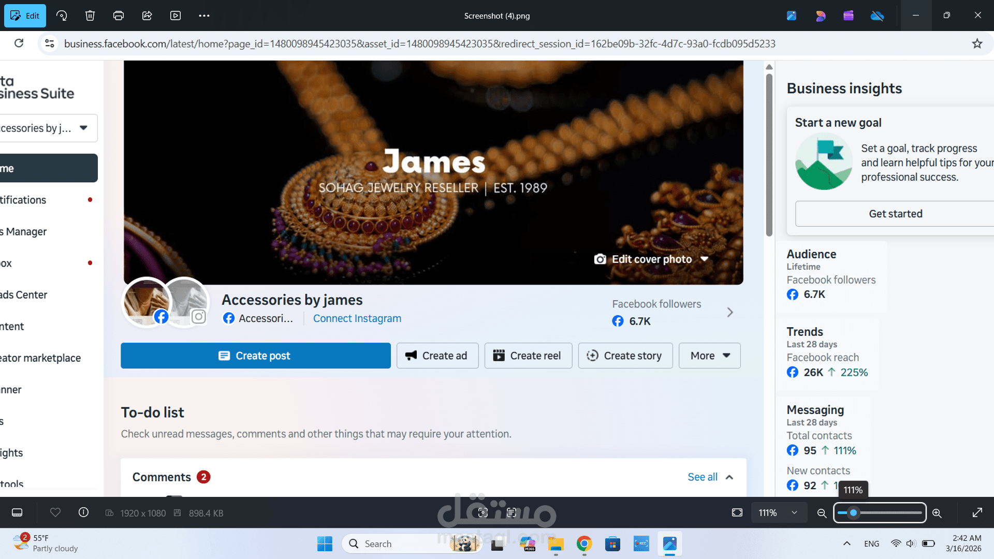994x559 pixels.
Task: Expand the Edit cover photo dropdown
Action: 705,259
